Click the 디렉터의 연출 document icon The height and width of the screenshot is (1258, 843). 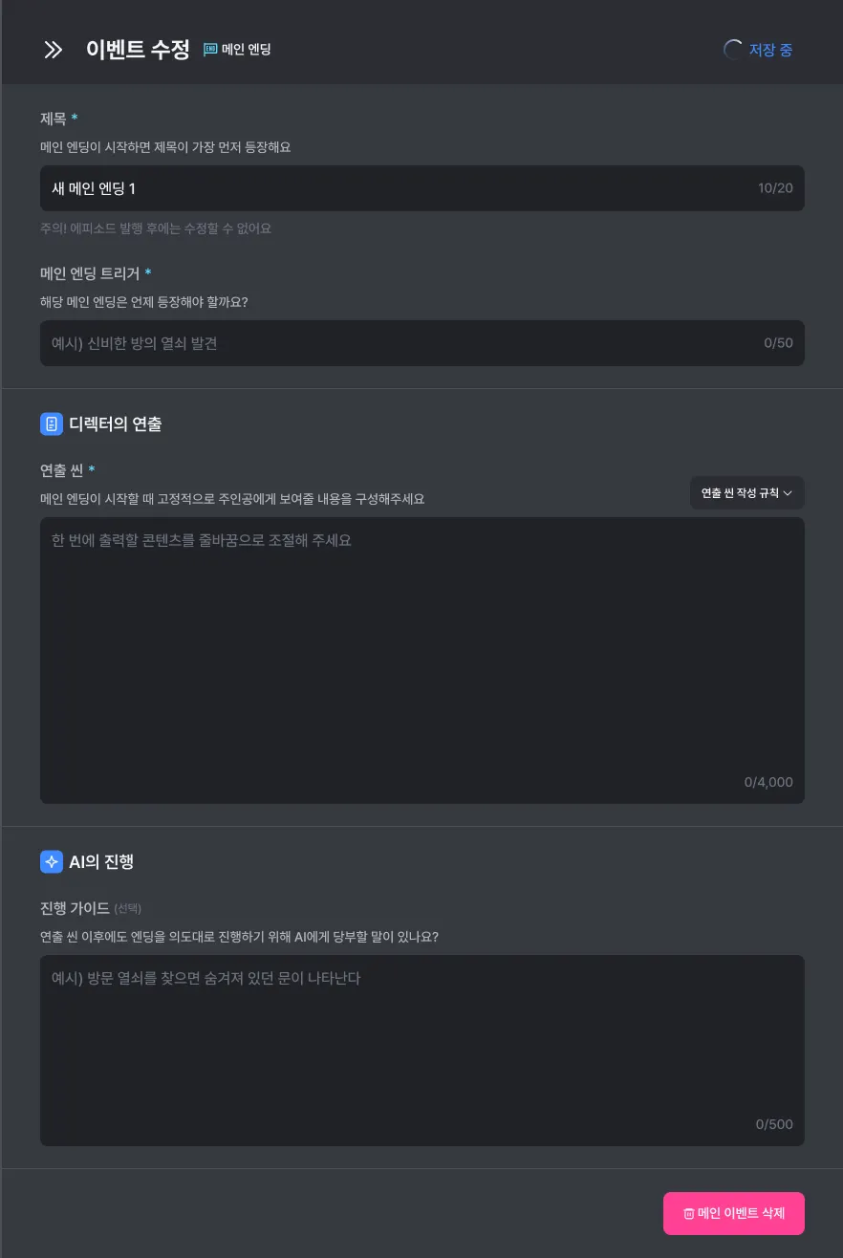point(52,423)
